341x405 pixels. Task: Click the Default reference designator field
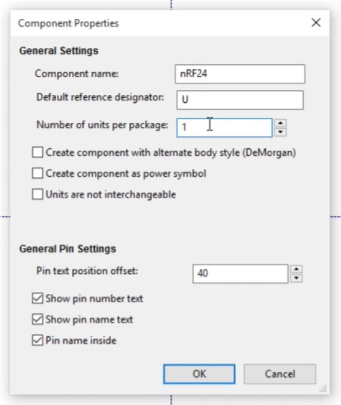tap(240, 100)
